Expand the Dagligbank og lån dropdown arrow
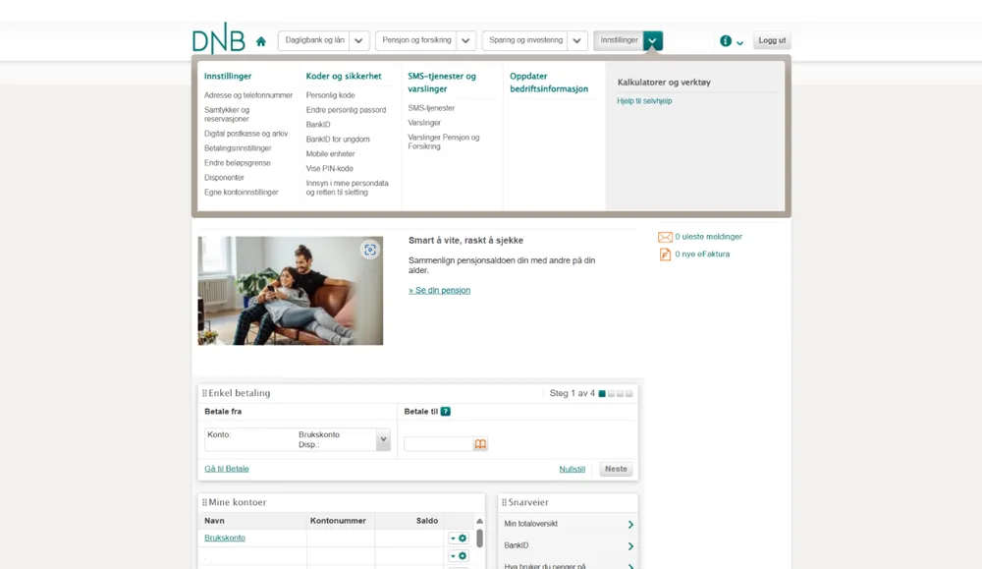This screenshot has width=982, height=569. click(359, 41)
